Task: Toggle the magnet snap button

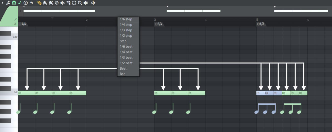Action: (14, 3)
